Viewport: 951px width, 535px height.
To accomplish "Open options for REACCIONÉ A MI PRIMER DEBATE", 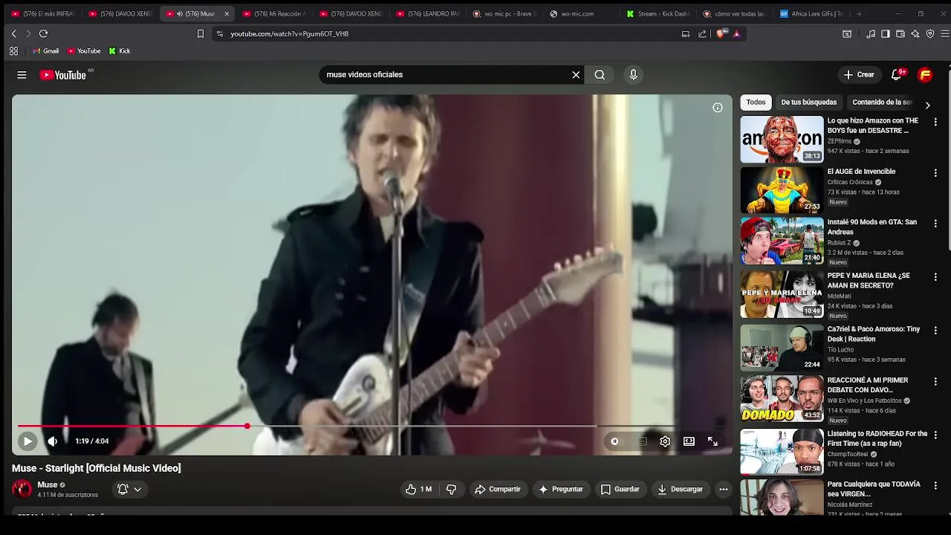I will pyautogui.click(x=935, y=382).
